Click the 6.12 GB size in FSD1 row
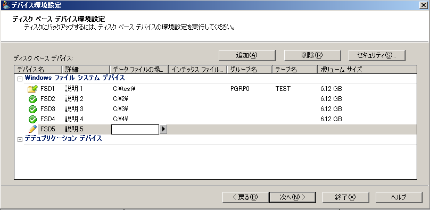The width and height of the screenshot is (430, 210). tap(331, 89)
